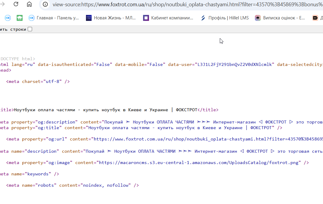Open the Главная - Панель у... bookmark
The width and height of the screenshot is (323, 204).
(x=54, y=18)
